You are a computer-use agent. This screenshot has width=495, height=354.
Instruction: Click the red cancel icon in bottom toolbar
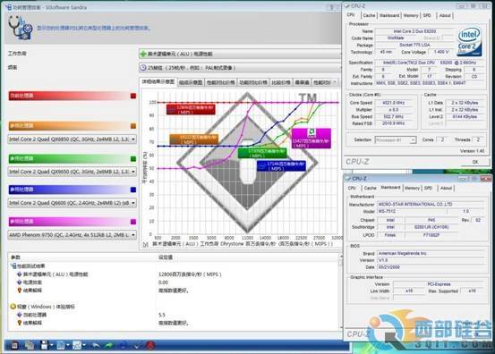pos(150,345)
